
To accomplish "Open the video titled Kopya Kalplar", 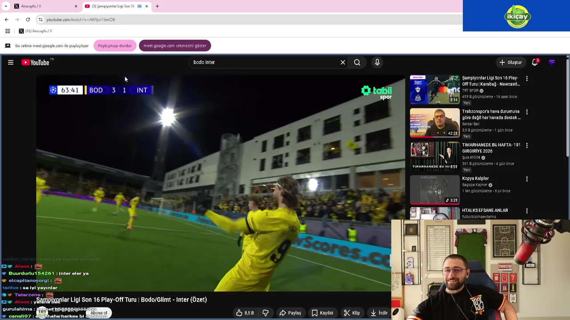I will [x=475, y=179].
